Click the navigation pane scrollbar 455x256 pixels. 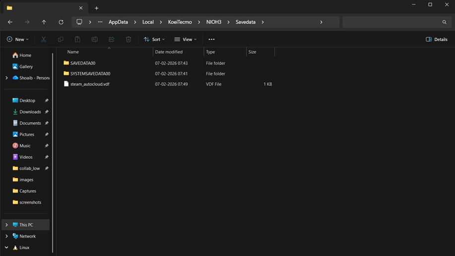tap(53, 152)
